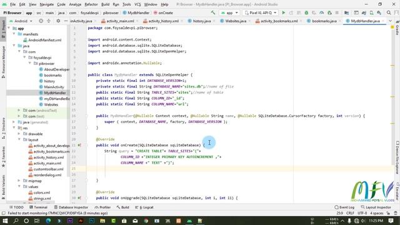
Task: Click the Stop square toolbar icon
Action: (x=337, y=12)
